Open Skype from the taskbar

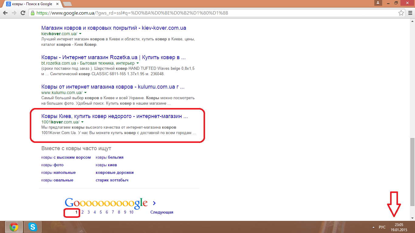33,227
